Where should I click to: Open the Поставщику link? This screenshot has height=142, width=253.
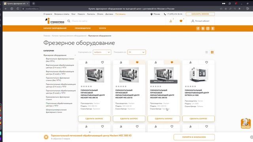(120, 14)
